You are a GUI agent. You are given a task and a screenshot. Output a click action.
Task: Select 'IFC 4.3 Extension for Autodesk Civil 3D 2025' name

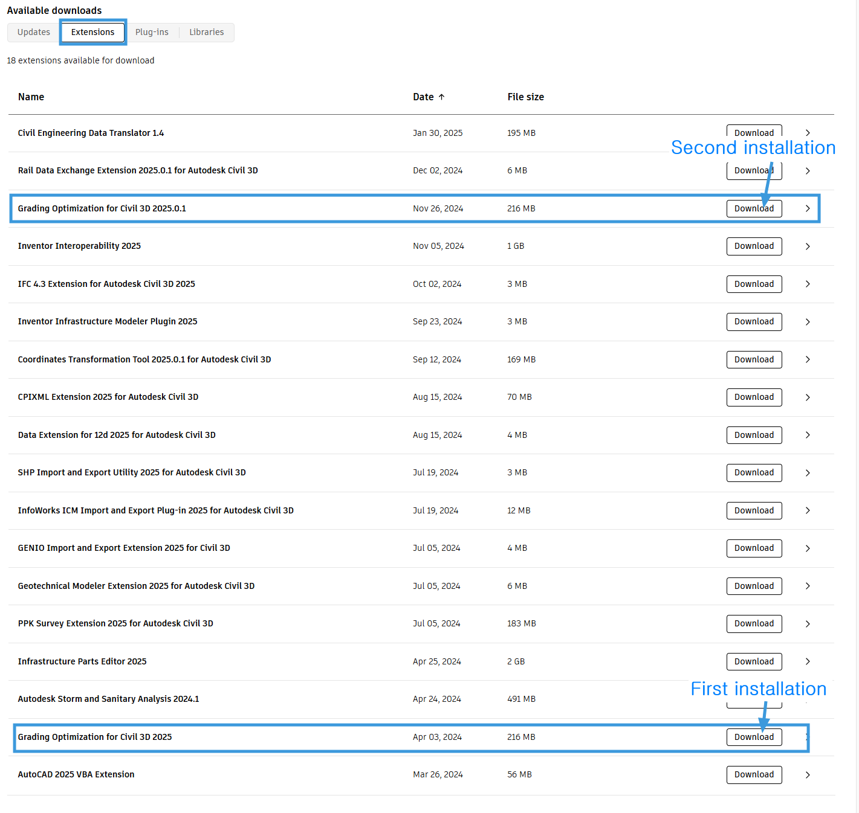coord(106,284)
